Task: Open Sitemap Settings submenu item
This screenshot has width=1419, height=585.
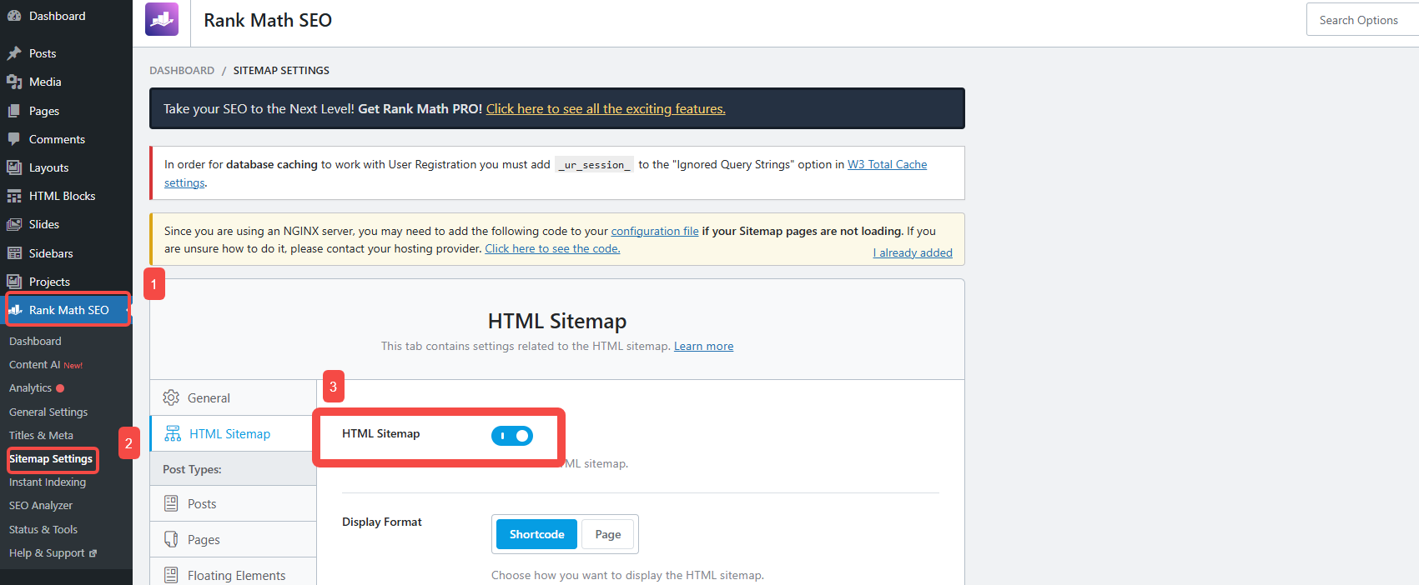Action: click(51, 459)
